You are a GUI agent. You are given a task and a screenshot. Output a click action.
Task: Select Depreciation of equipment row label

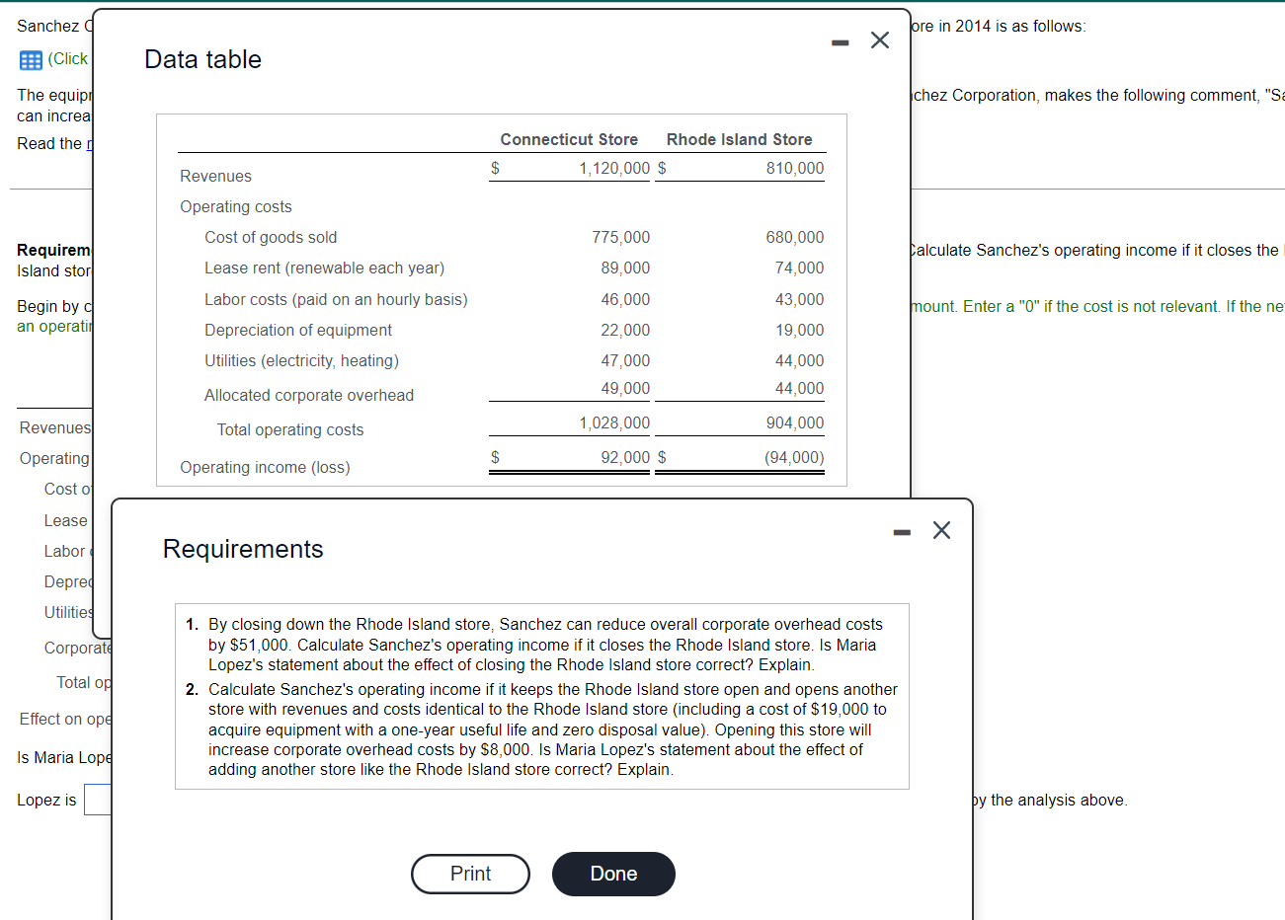298,330
